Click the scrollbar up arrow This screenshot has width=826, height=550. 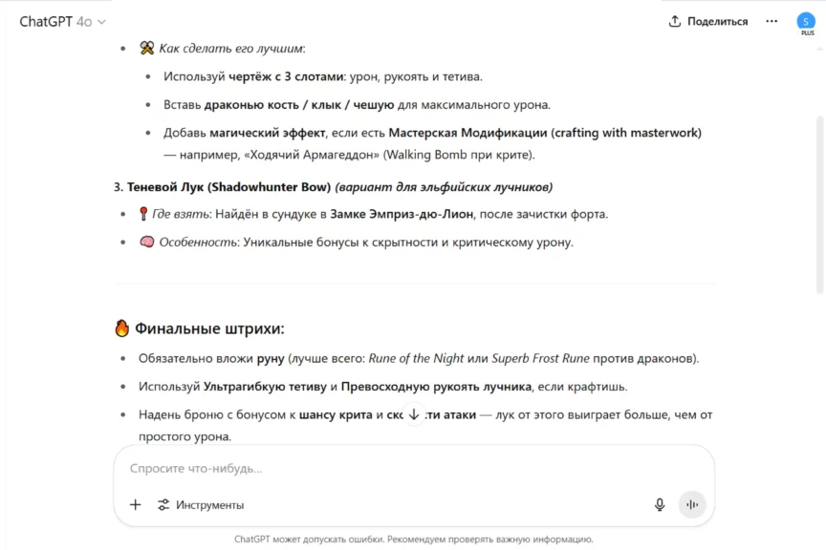[819, 48]
